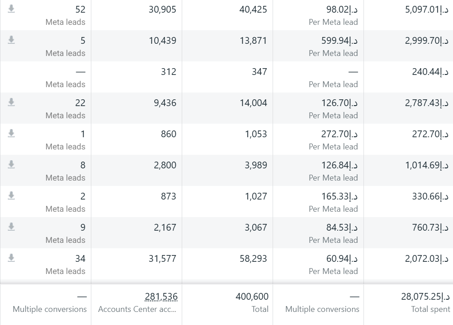Click the 58,293 impressions value
This screenshot has width=453, height=325.
(x=253, y=259)
